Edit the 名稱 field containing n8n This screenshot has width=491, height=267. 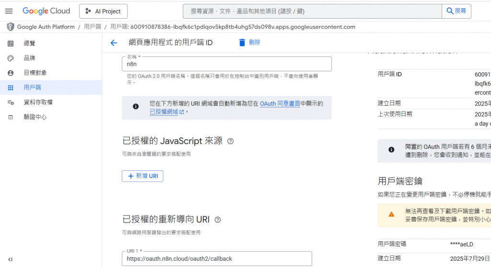click(x=227, y=64)
